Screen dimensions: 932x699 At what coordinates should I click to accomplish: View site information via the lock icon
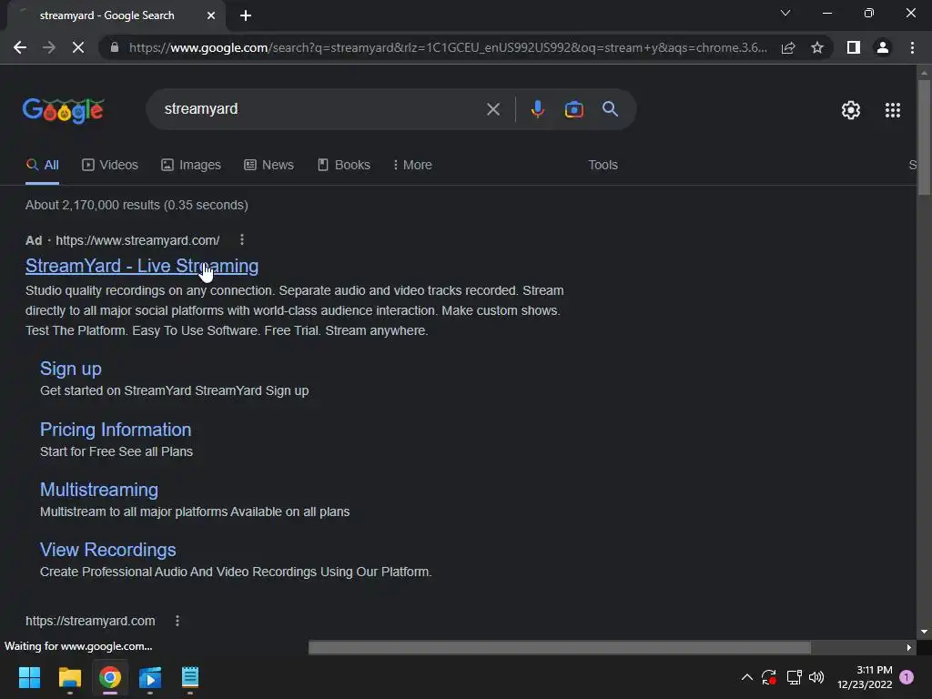coord(114,47)
